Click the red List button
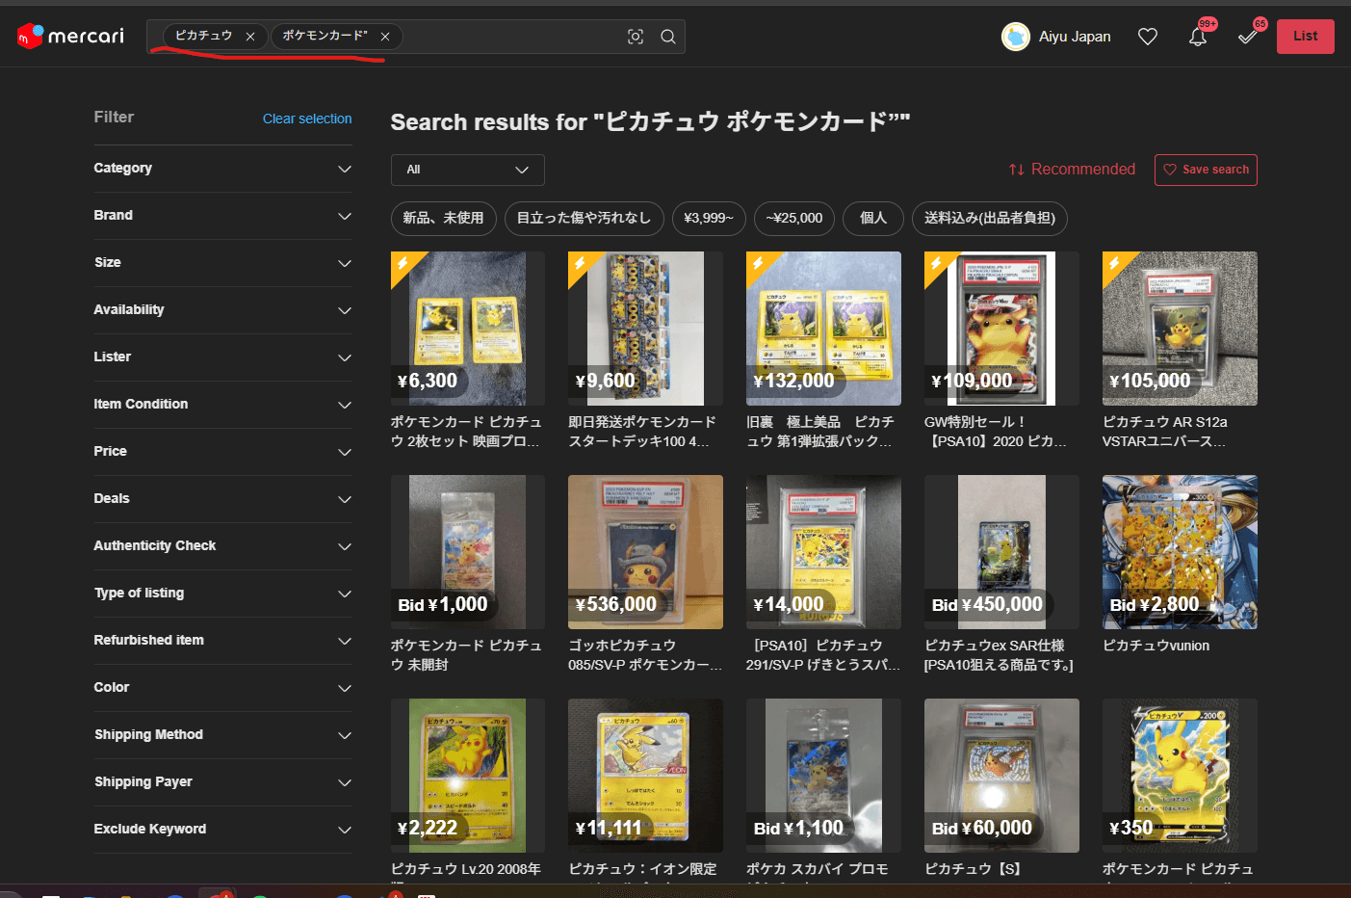 tap(1305, 37)
